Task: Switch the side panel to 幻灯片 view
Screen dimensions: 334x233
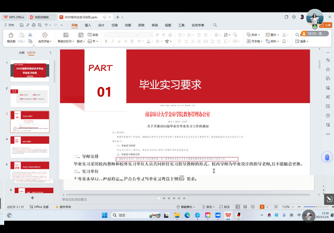Action: pos(31,53)
